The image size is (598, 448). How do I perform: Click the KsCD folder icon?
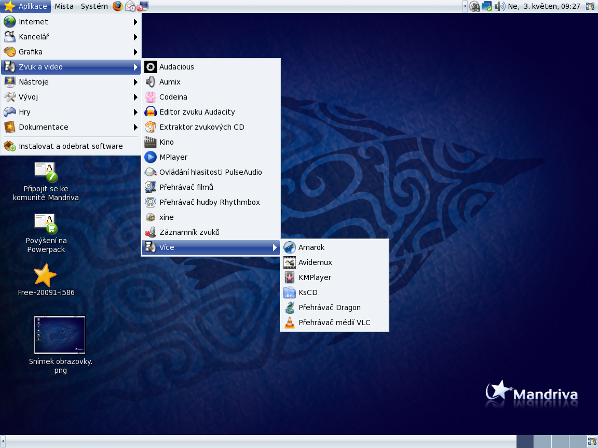pos(290,292)
